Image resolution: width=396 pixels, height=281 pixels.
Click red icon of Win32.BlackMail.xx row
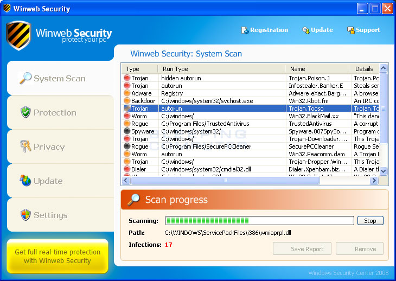(127, 116)
